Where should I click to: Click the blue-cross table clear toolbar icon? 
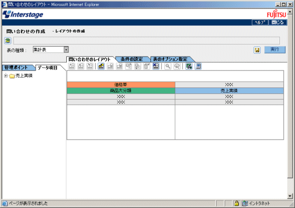pos(156,66)
